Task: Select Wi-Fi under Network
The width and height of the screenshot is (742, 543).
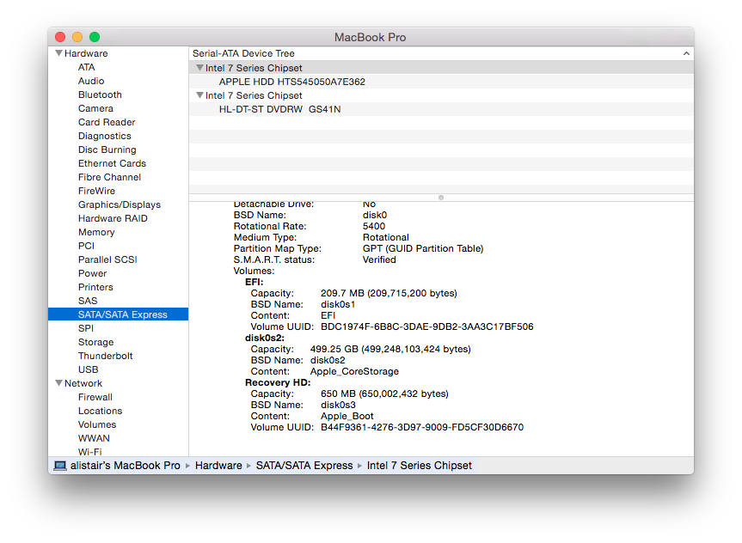Action: [x=90, y=452]
